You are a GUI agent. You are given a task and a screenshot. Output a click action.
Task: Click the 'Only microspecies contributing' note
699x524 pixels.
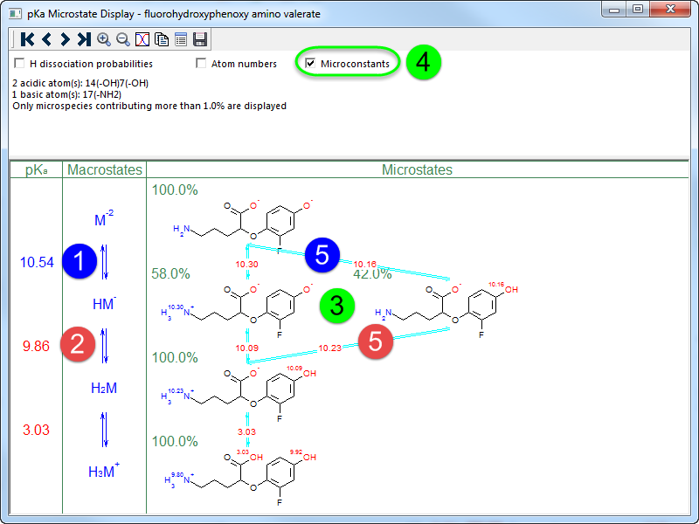point(149,106)
